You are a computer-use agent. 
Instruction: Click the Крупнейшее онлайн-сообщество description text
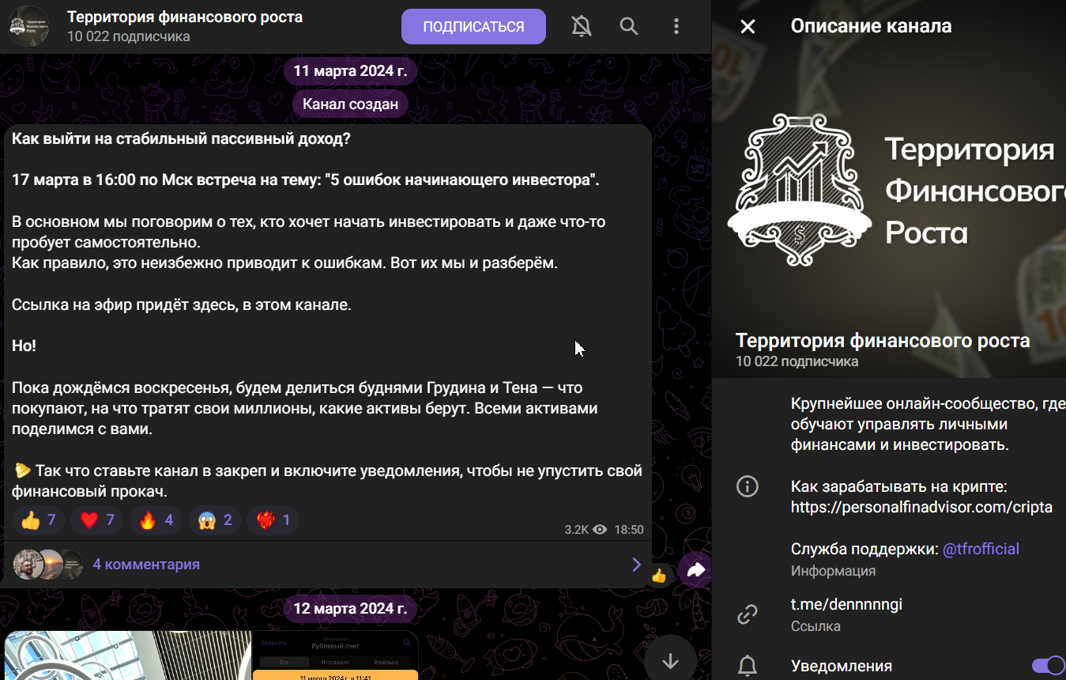tap(928, 424)
